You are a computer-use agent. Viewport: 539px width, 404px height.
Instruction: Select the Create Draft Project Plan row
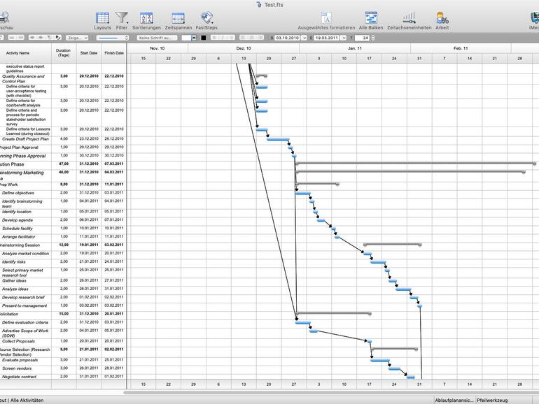point(25,139)
